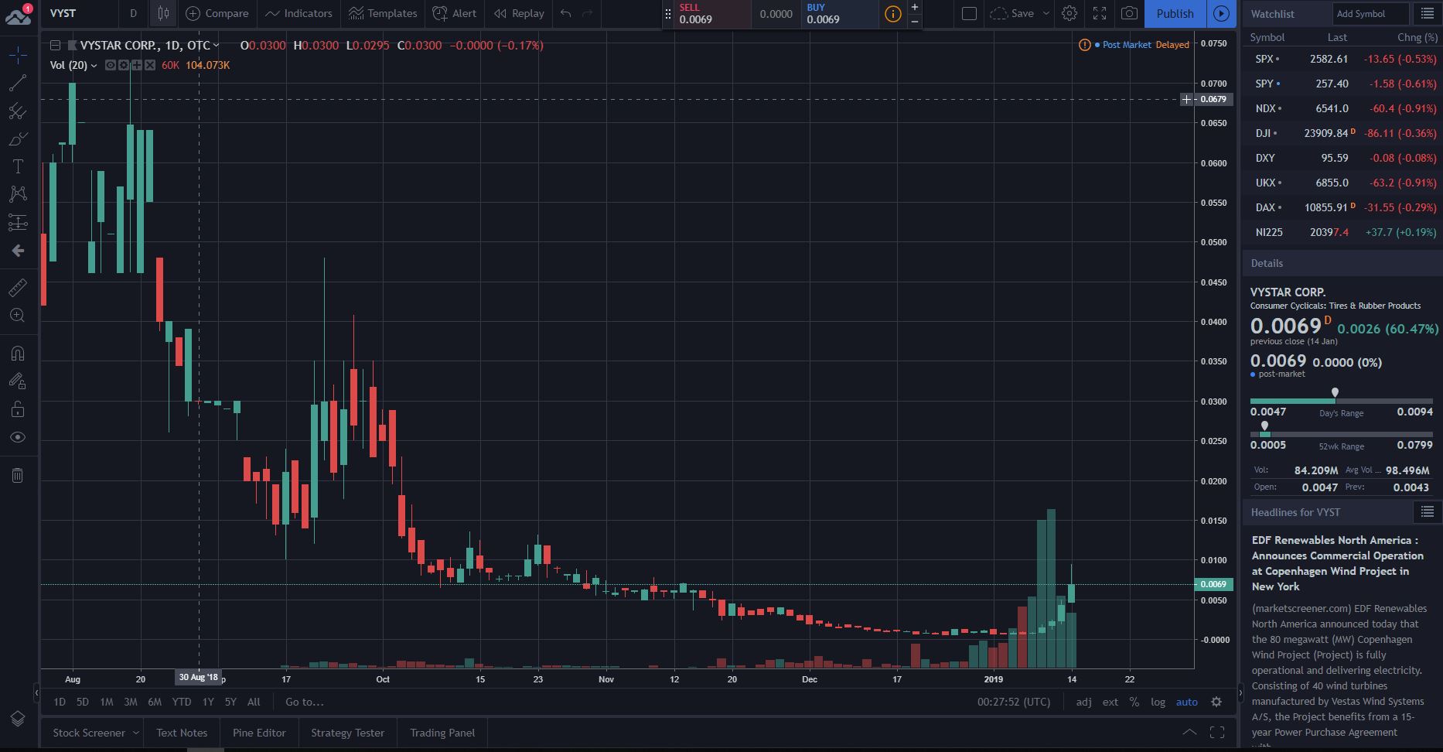Create a price Alert
This screenshot has width=1443, height=752.
point(455,13)
